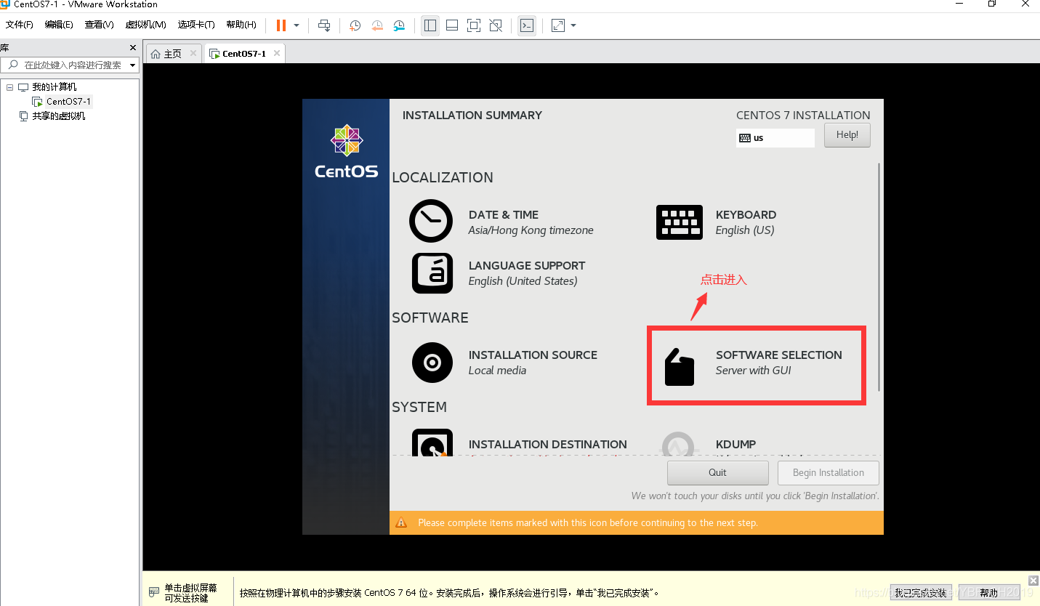The height and width of the screenshot is (606, 1040).
Task: Click the pause virtual machine icon
Action: point(281,25)
